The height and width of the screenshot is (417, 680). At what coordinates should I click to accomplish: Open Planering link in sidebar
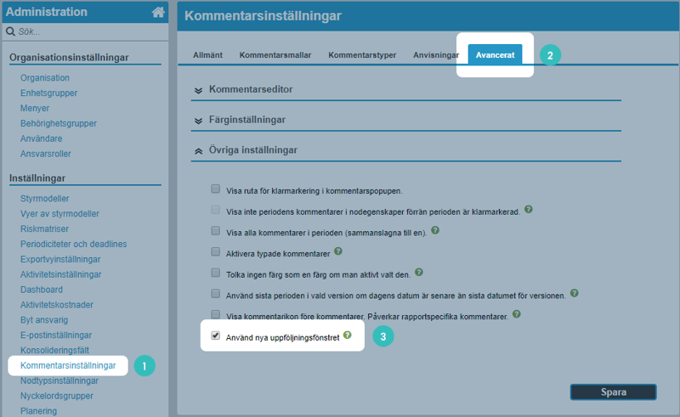coord(38,411)
